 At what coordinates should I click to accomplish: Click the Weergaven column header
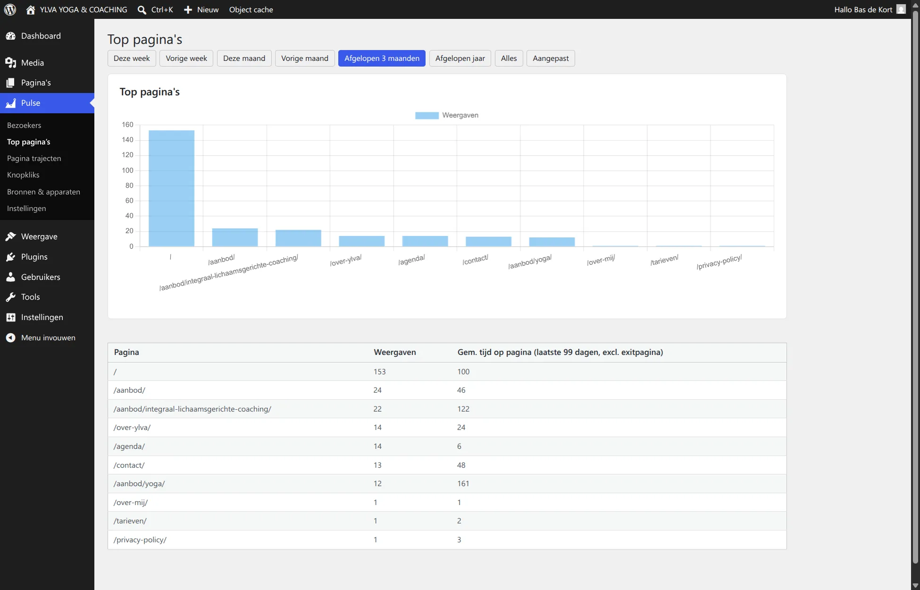click(395, 352)
